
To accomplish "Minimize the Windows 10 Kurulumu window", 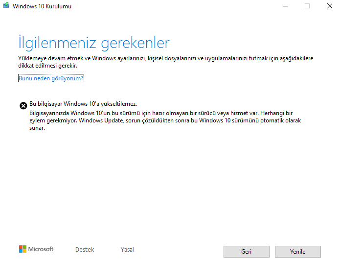I will (x=285, y=6).
